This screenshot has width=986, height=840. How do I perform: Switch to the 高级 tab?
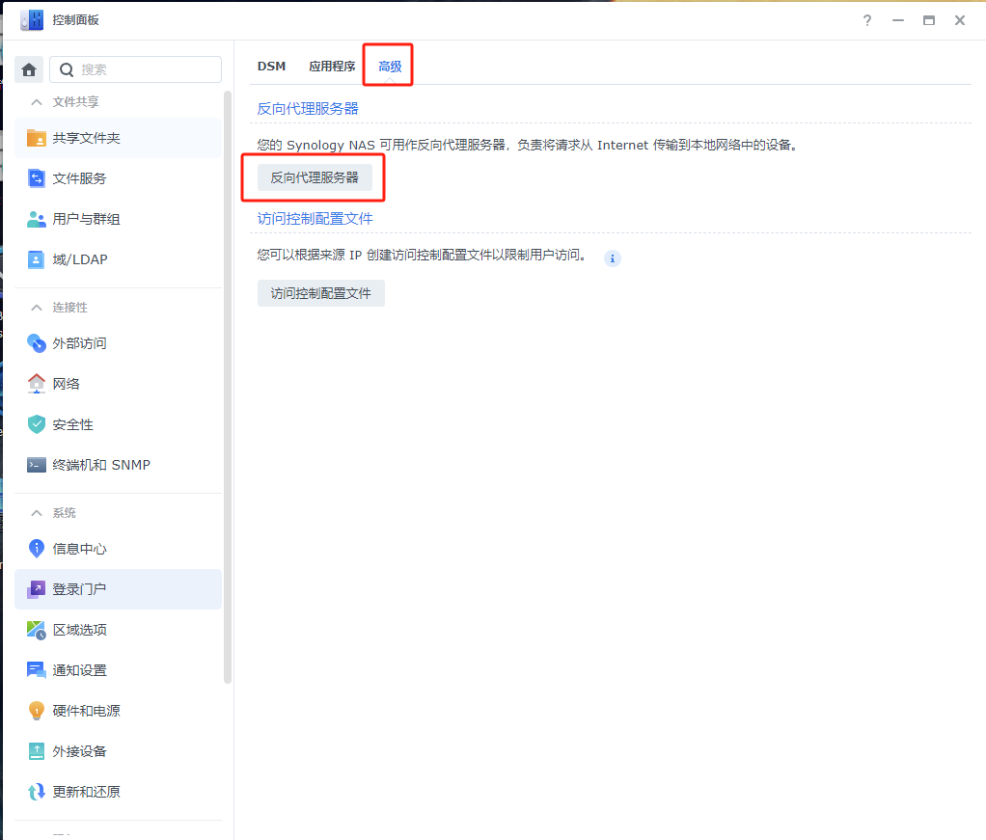[390, 66]
